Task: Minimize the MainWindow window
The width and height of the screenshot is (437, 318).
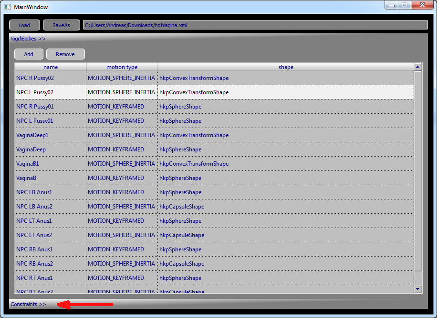Action: 392,5
